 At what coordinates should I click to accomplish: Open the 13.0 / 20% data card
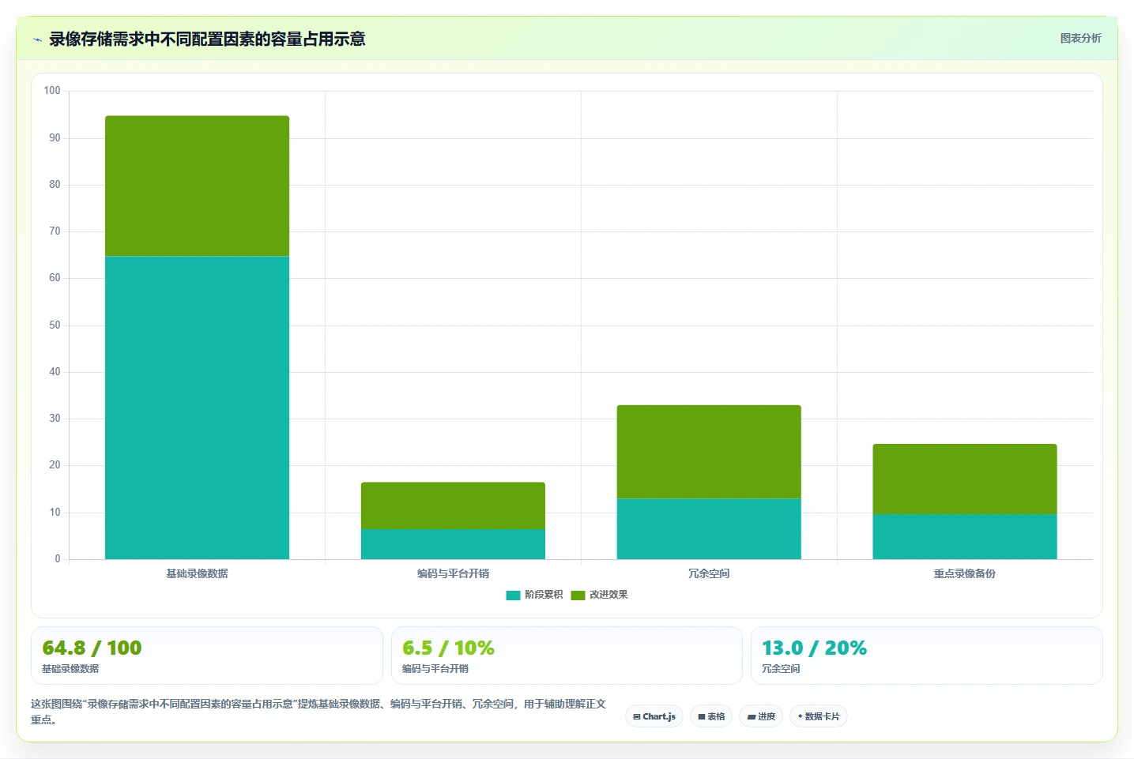coord(926,656)
